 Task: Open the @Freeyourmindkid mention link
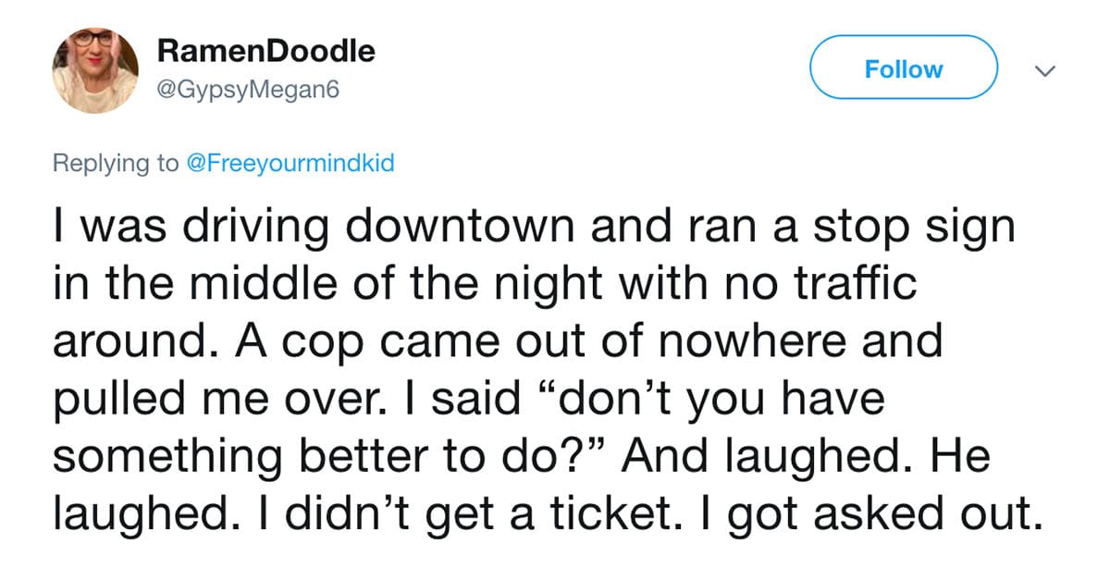pyautogui.click(x=290, y=164)
